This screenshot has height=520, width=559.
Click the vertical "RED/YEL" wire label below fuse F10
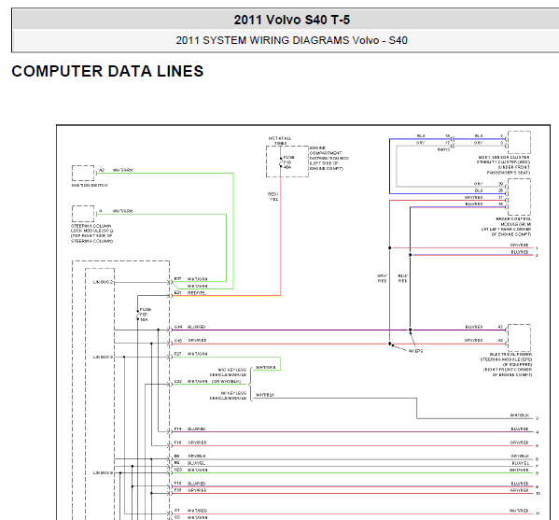(x=273, y=196)
